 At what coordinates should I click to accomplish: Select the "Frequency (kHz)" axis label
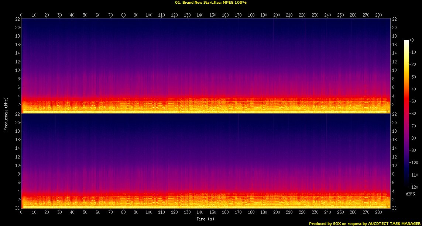[6, 113]
